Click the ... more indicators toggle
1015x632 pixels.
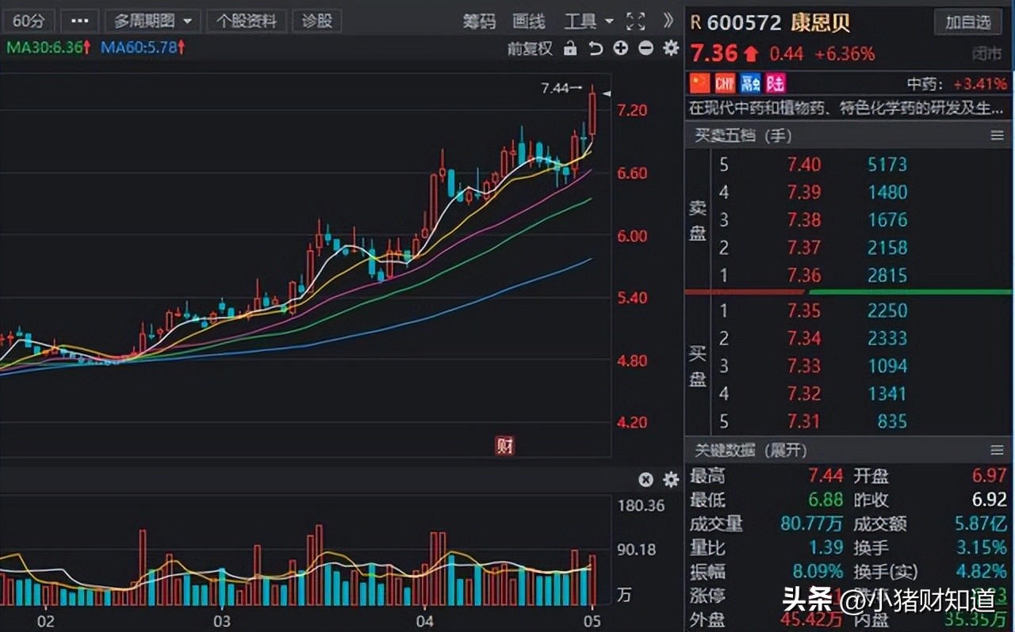[x=79, y=21]
